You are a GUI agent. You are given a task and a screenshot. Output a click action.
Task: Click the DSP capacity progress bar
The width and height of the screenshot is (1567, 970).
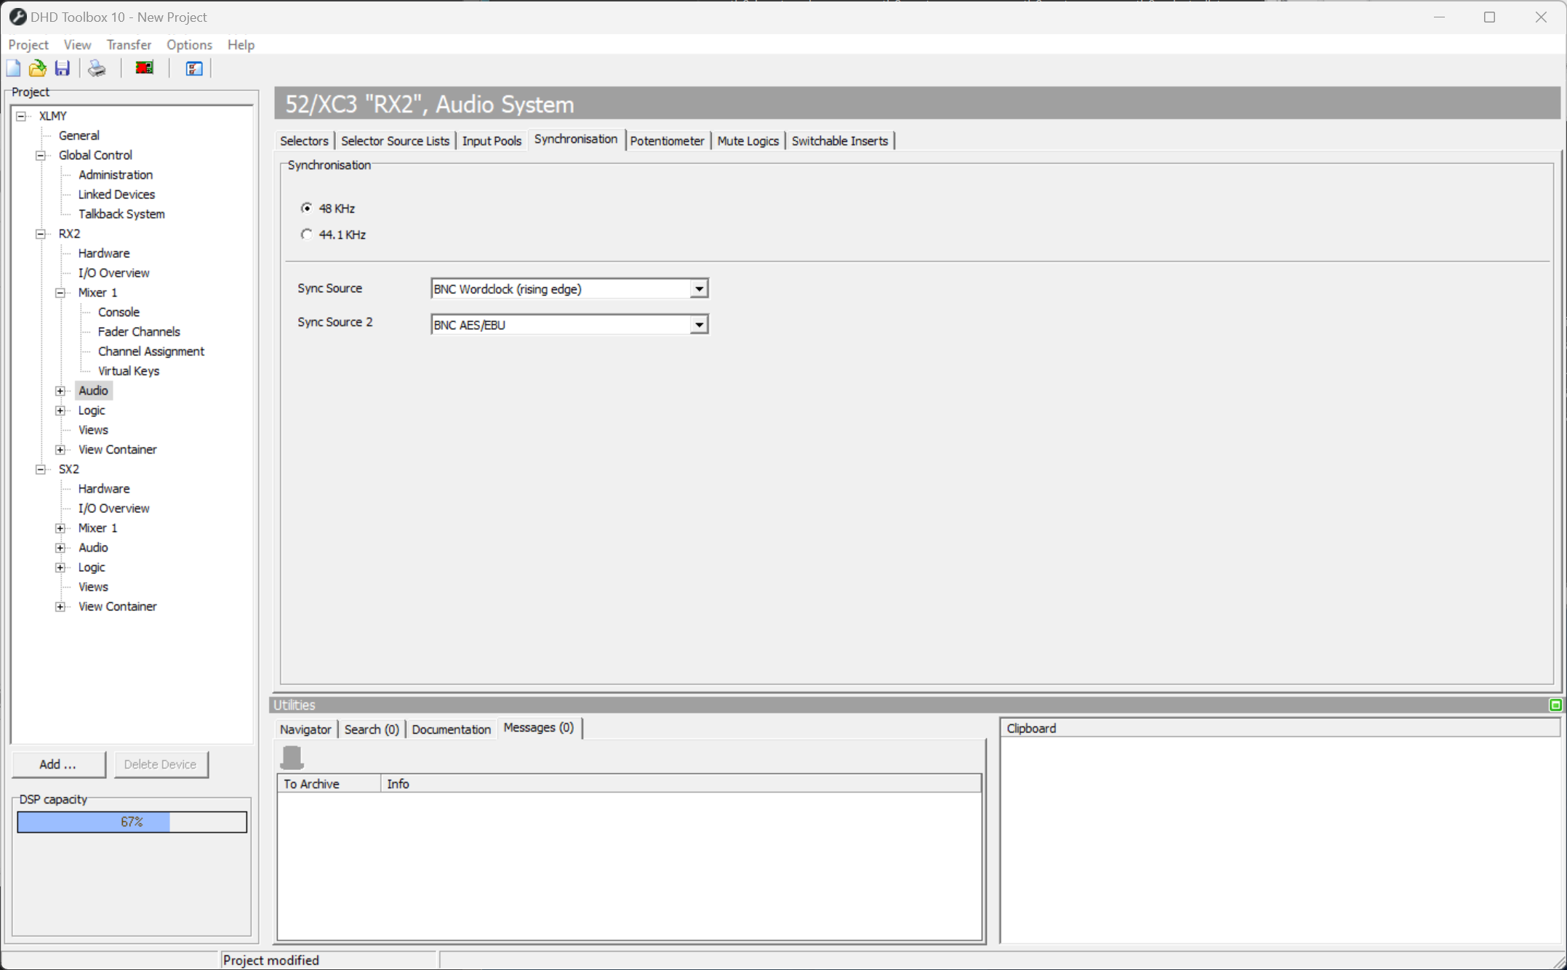(x=132, y=822)
